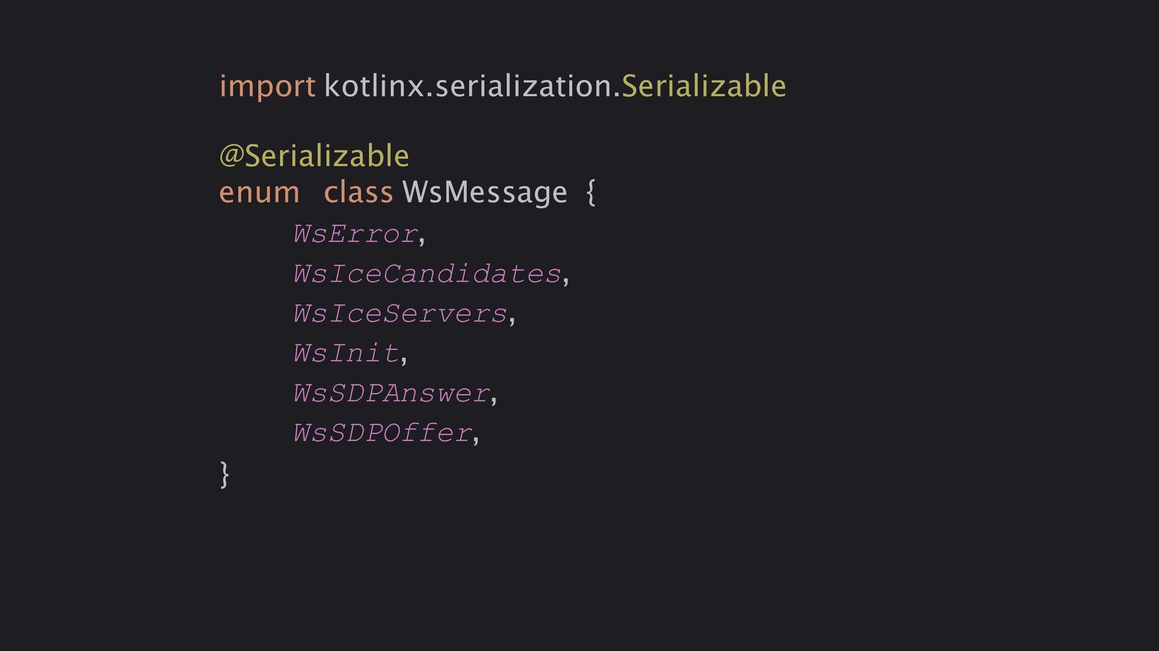Click Serializable in the import line
Image resolution: width=1159 pixels, height=651 pixels.
tap(703, 86)
